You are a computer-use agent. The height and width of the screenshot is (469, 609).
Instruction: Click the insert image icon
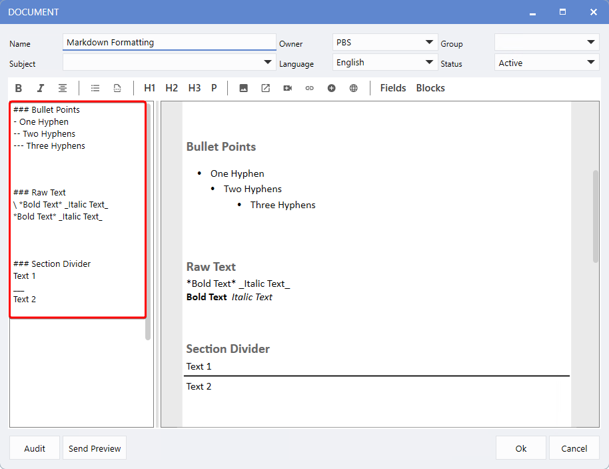[x=243, y=88]
